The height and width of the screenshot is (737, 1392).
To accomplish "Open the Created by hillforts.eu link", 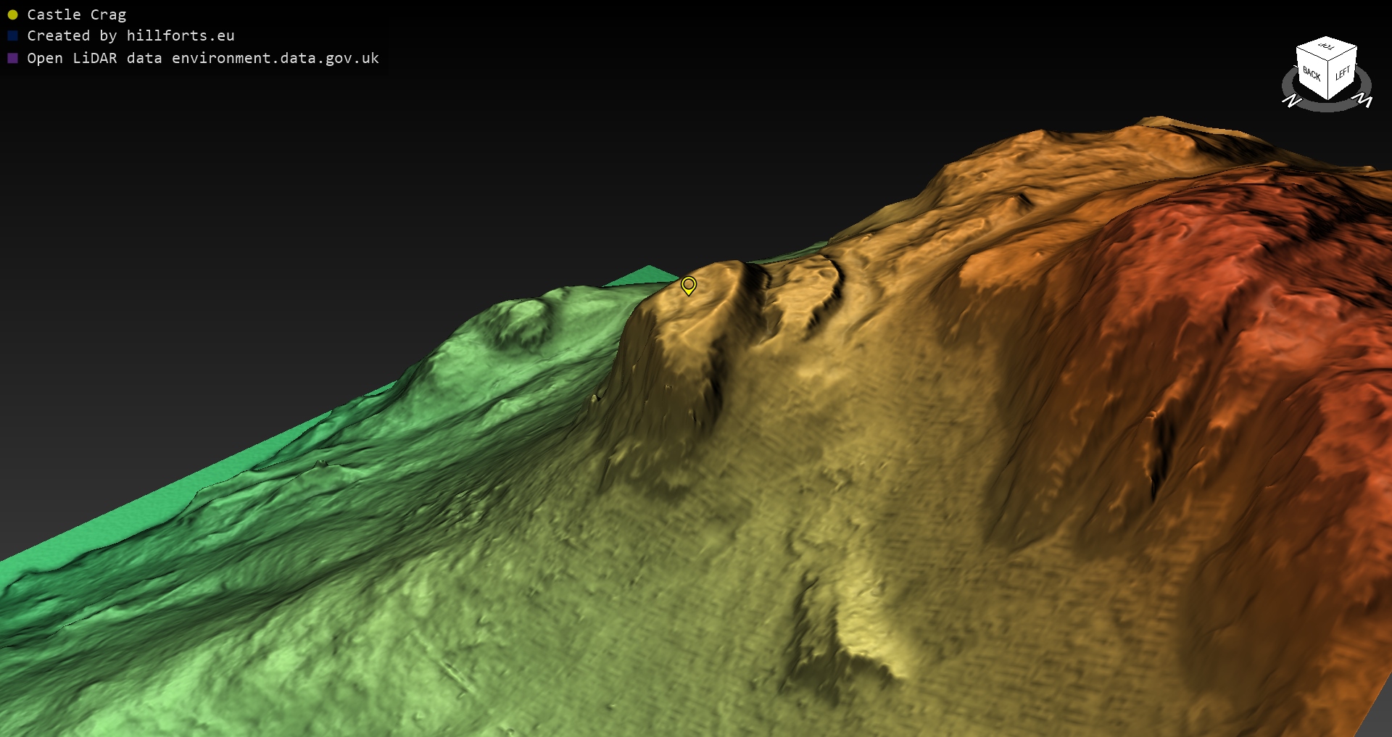I will point(130,36).
